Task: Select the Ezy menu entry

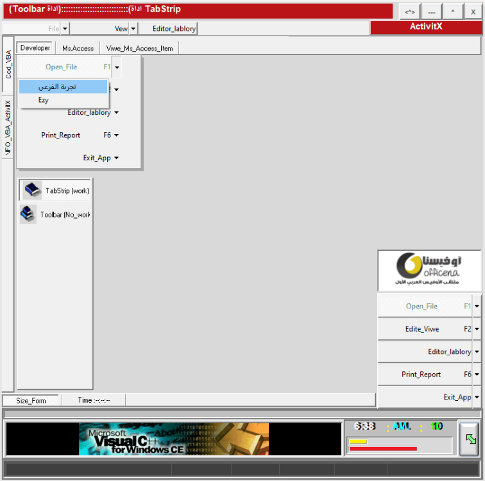Action: pyautogui.click(x=44, y=100)
